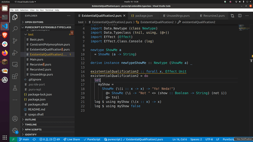Open editor More Actions ellipsis
The width and height of the screenshot is (253, 142).
click(247, 16)
